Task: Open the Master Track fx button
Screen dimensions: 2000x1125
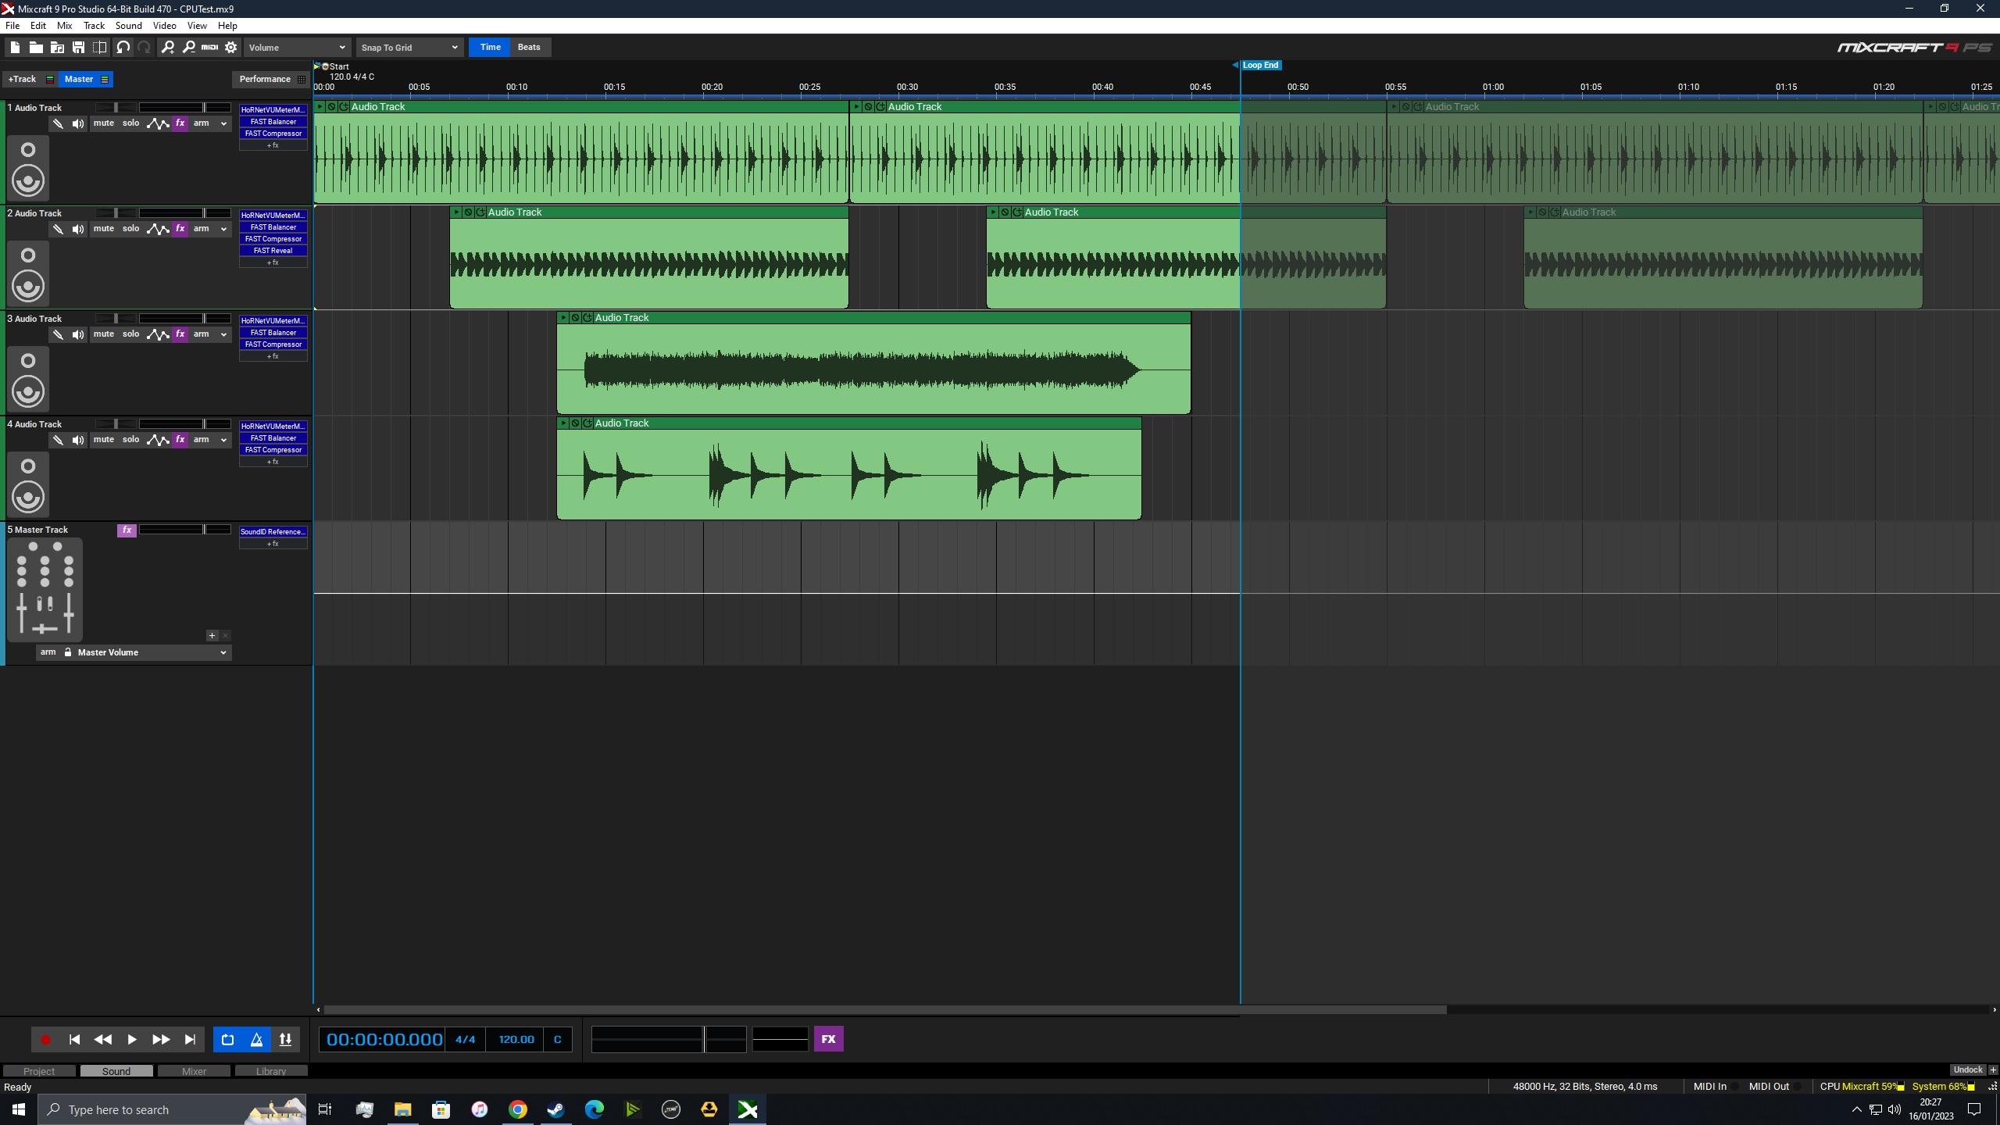Action: tap(127, 530)
